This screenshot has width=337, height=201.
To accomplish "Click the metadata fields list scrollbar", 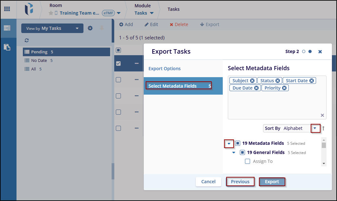I will point(324,151).
